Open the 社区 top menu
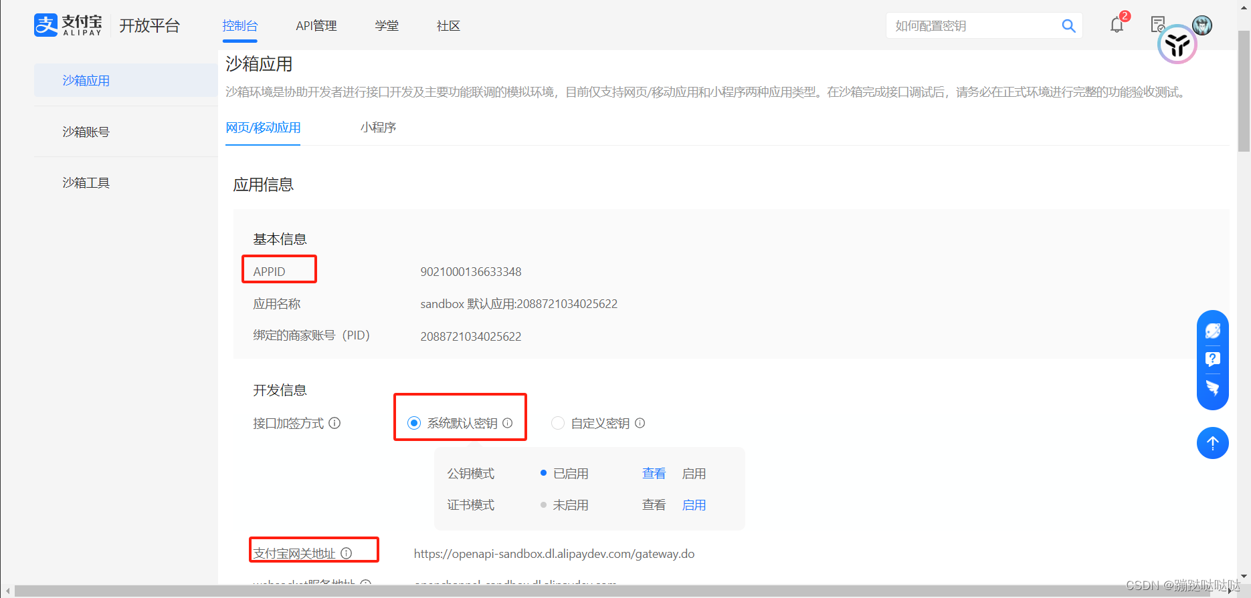Screen dimensions: 1251x598 pos(448,25)
